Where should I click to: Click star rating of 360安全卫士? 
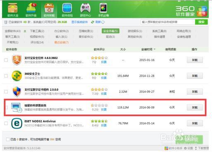99,74
